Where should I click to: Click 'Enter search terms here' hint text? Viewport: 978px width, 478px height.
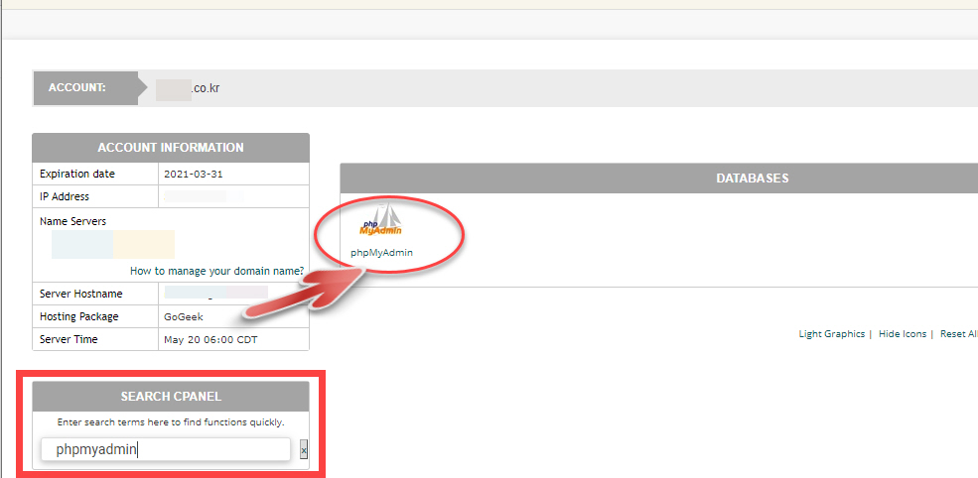click(171, 421)
